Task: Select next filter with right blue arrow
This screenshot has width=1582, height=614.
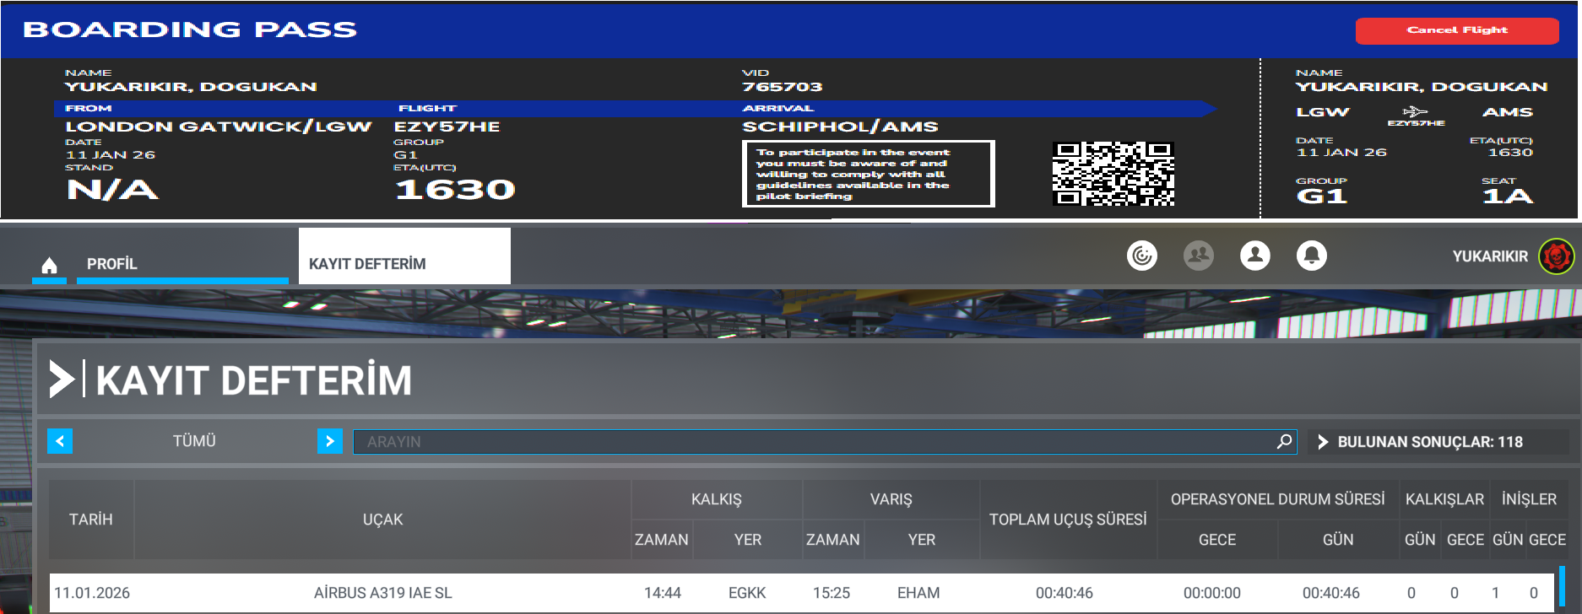Action: coord(330,441)
